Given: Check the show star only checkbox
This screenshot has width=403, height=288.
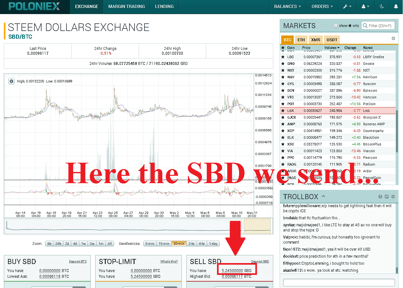Looking at the screenshot, I should click(x=336, y=26).
